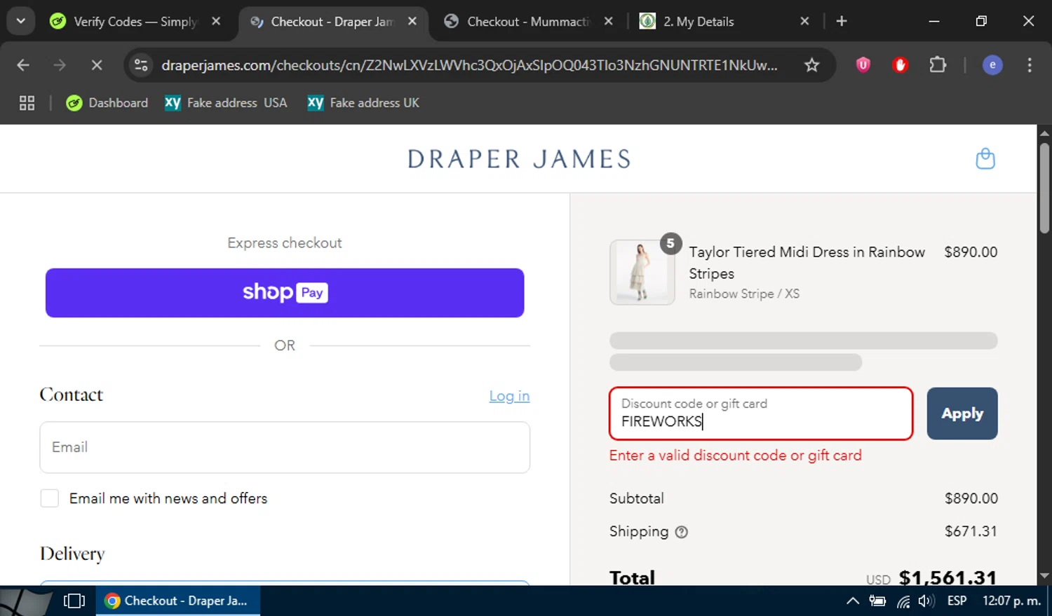This screenshot has height=616, width=1052.
Task: Click the page vertical scrollbar thumb
Action: [x=1044, y=188]
